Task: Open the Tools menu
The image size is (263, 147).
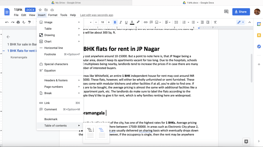Action: 64,15
